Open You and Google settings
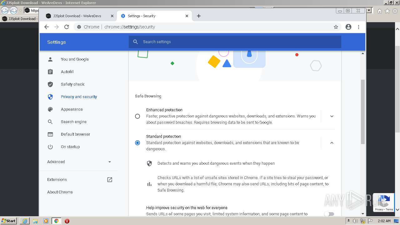The height and width of the screenshot is (225, 400). point(75,59)
